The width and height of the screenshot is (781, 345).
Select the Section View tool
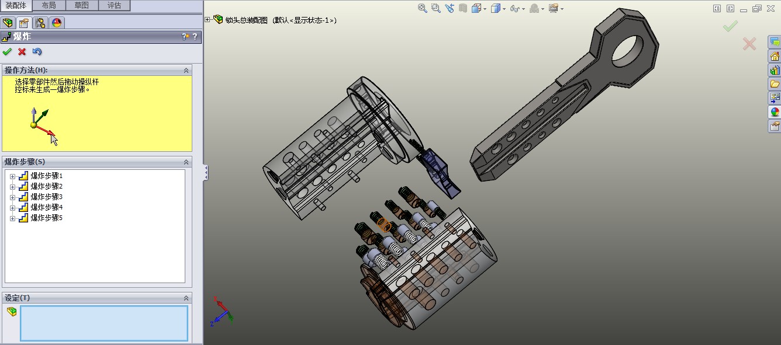[463, 8]
